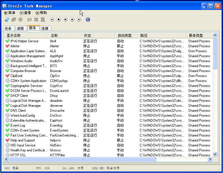Click green check icon of Windows Audio
223x173 pixels.
click(8, 61)
